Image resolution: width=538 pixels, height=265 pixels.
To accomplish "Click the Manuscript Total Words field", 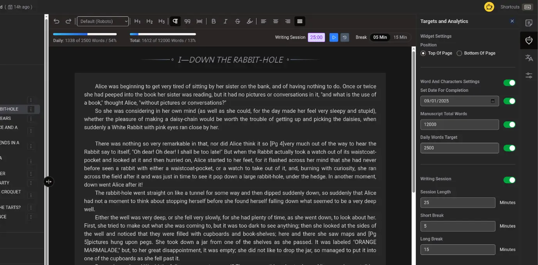I will coord(460,125).
